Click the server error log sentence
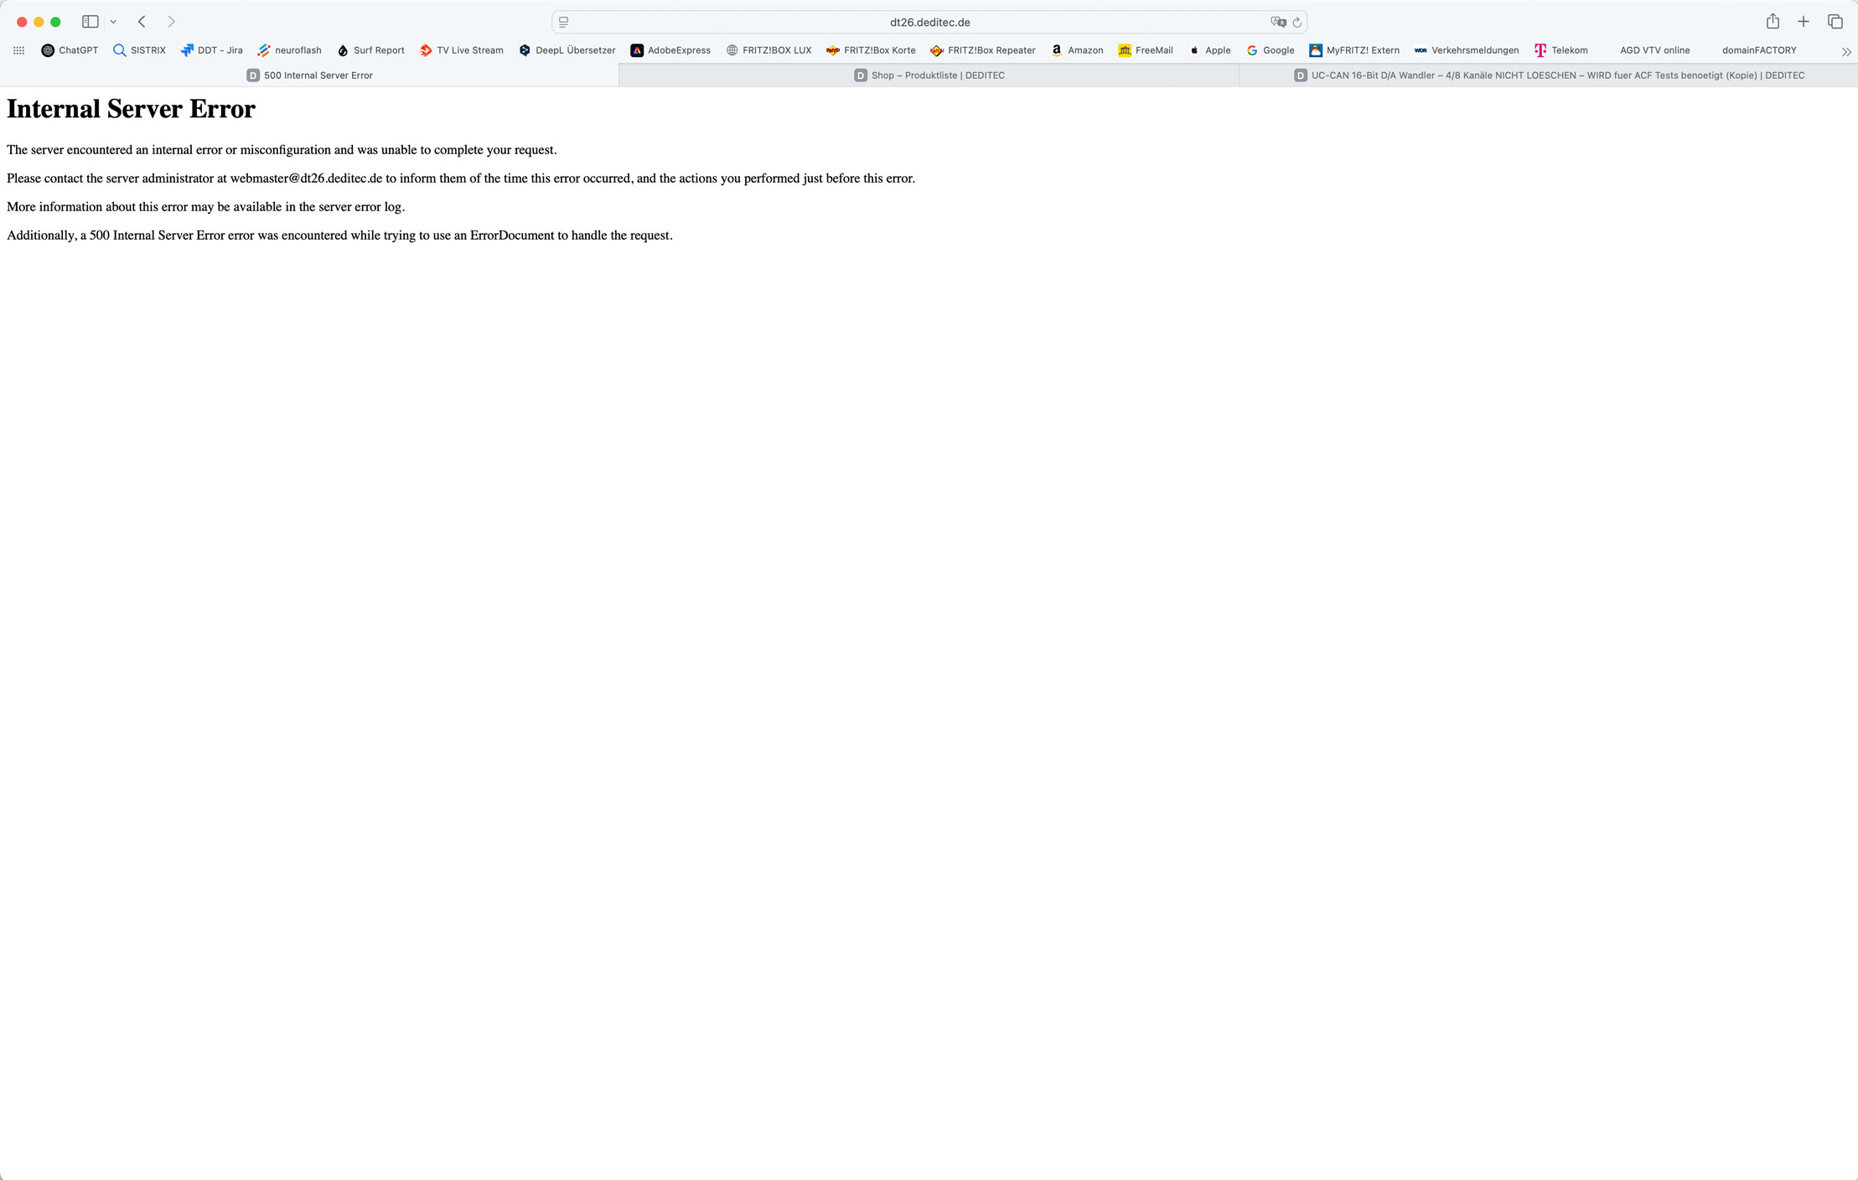 click(205, 207)
